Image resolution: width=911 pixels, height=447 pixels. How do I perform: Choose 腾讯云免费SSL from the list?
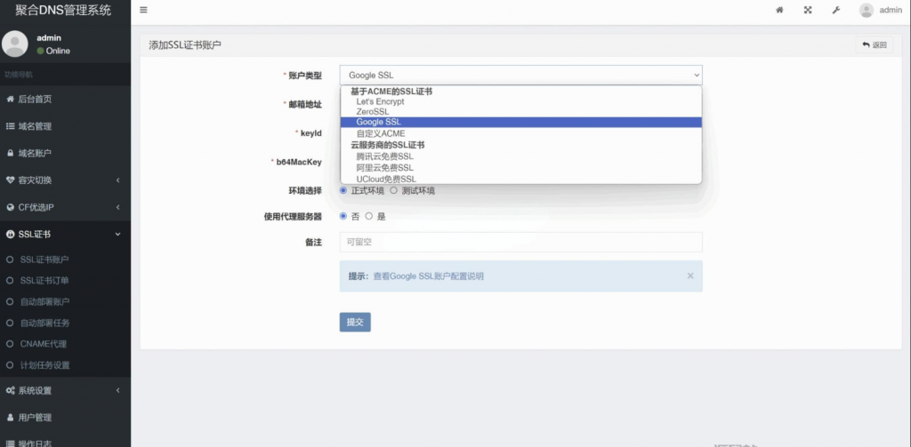point(520,156)
